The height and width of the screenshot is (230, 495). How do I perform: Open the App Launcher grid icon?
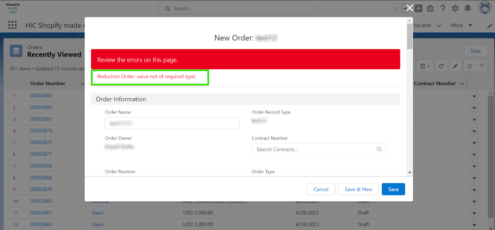[x=12, y=25]
